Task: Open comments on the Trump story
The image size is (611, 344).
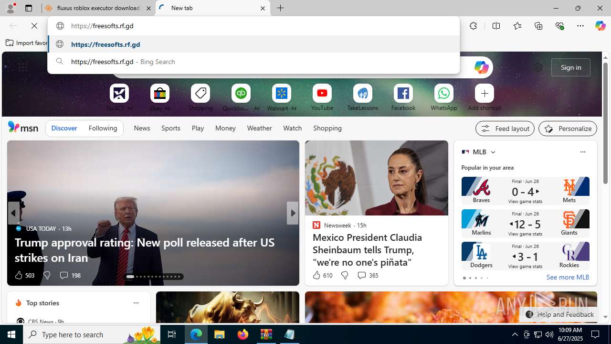Action: coord(70,275)
